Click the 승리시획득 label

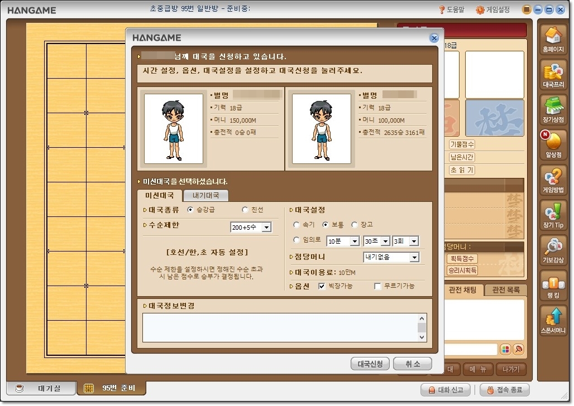[x=462, y=270]
